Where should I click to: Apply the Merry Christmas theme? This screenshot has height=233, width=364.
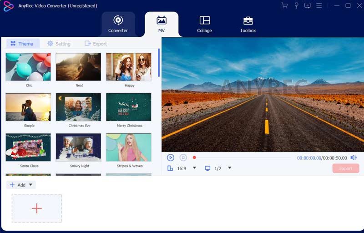(129, 107)
